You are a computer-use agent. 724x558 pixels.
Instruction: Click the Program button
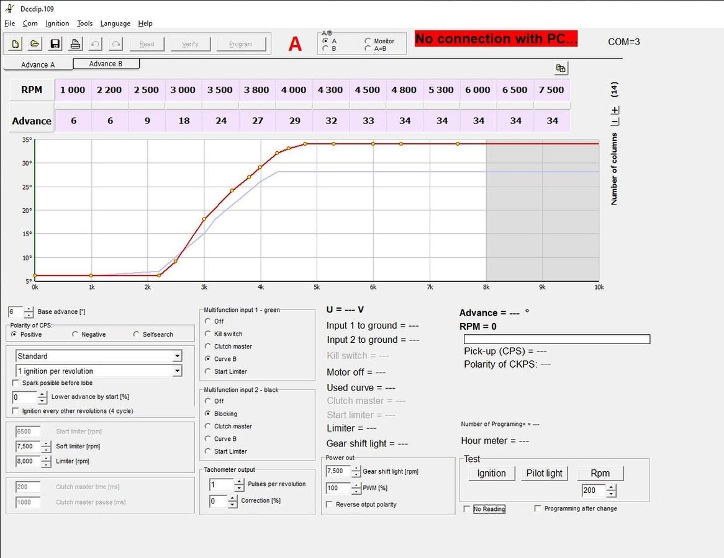coord(241,43)
